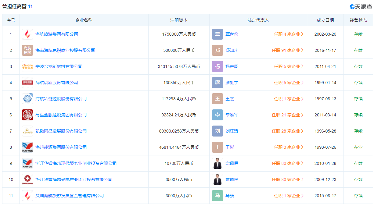374x206 pixels.
Task: Open 浙江华睿海越光电产业创业投资有限公司 link
Action: [74, 179]
